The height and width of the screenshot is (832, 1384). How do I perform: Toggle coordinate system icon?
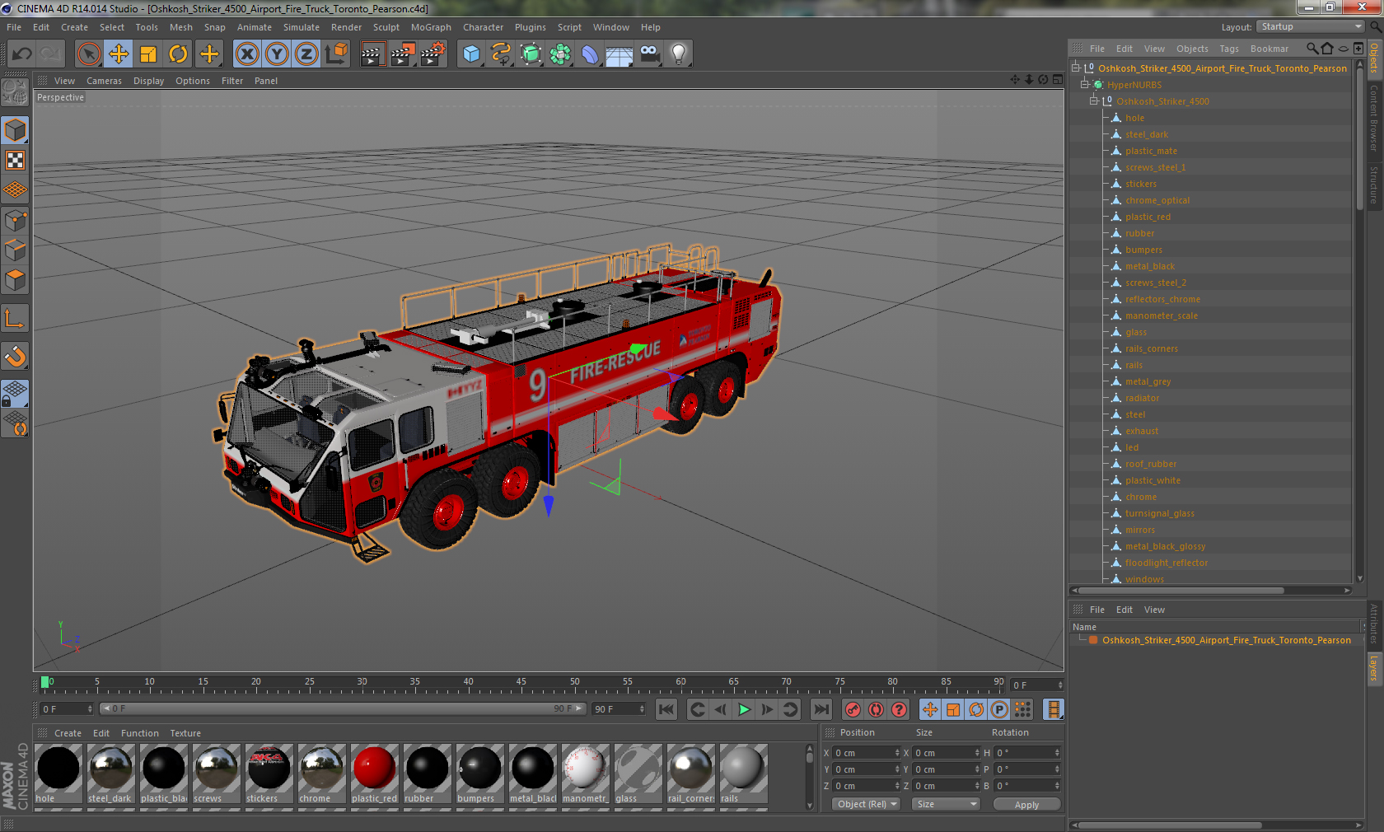point(336,54)
